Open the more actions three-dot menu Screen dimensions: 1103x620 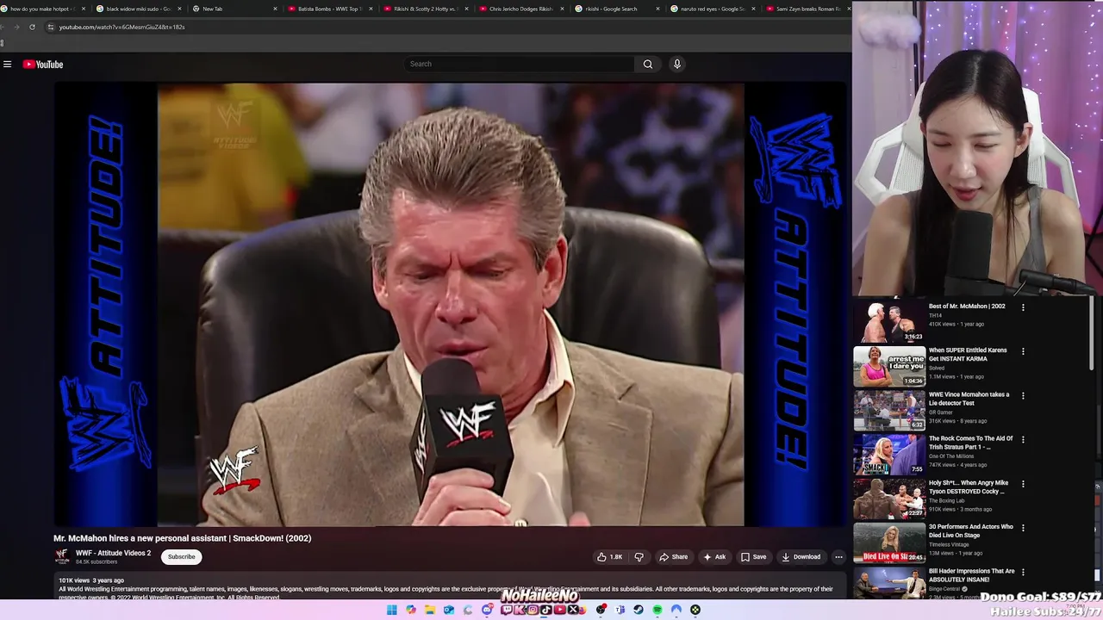pos(838,557)
